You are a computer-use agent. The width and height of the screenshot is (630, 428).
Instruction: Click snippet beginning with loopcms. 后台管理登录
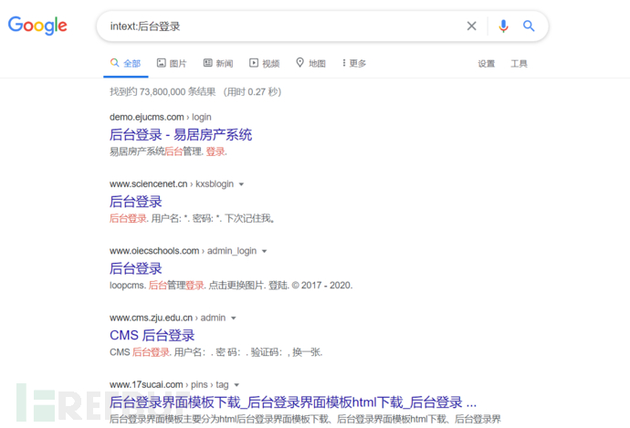point(231,286)
